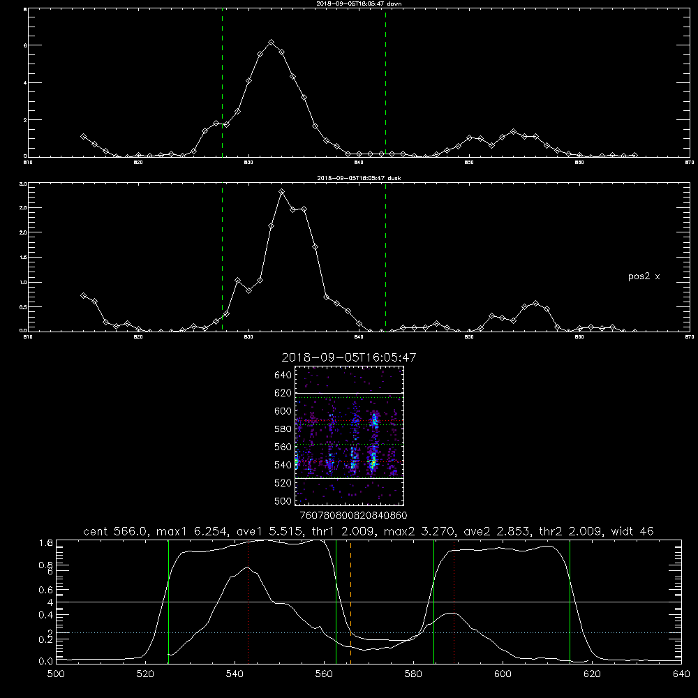
Task: Click the bottom plot y-axis label 0.0
Action: [x=46, y=661]
